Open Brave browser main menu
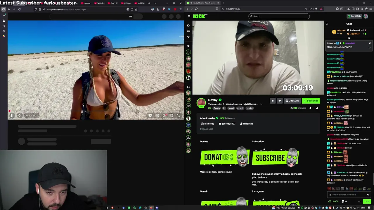Image resolution: width=374 pixels, height=210 pixels. pos(370,9)
